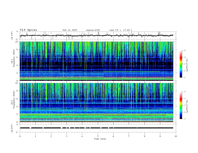The image size is (198, 153).
Task: Click the "-3" tick on the ch.1 colorbar
Action: coord(184,50)
